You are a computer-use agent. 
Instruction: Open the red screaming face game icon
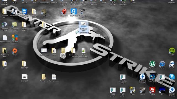[64, 12]
